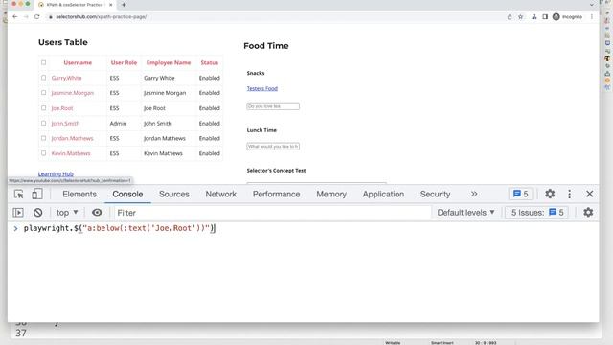Open the Learning Hub link
The image size is (613, 345).
point(56,174)
